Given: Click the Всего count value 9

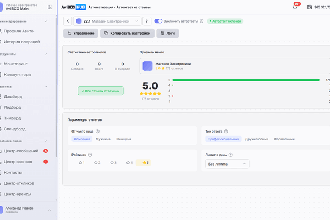Looking at the screenshot, I should point(99,64).
